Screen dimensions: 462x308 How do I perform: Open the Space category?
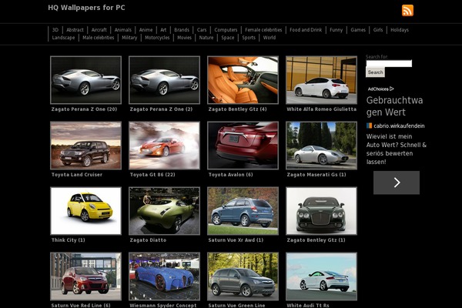point(227,38)
